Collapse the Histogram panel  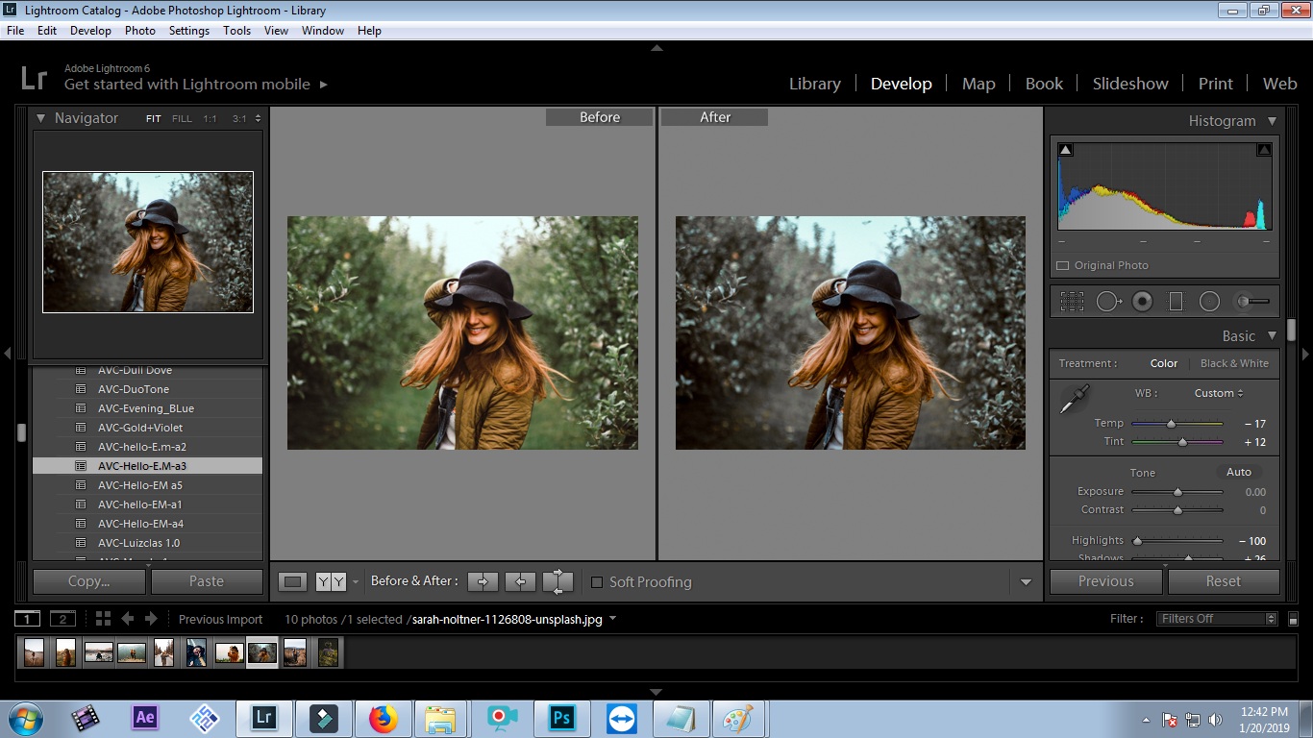1272,121
